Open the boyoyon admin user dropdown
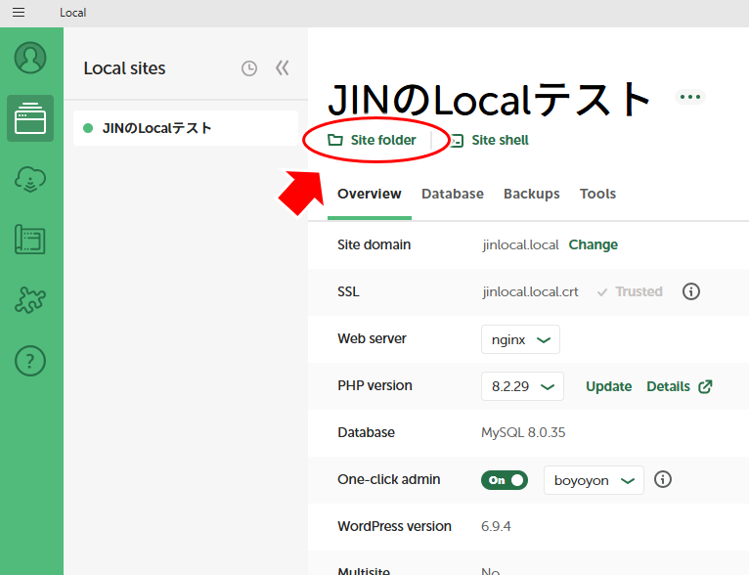This screenshot has width=749, height=575. 594,480
